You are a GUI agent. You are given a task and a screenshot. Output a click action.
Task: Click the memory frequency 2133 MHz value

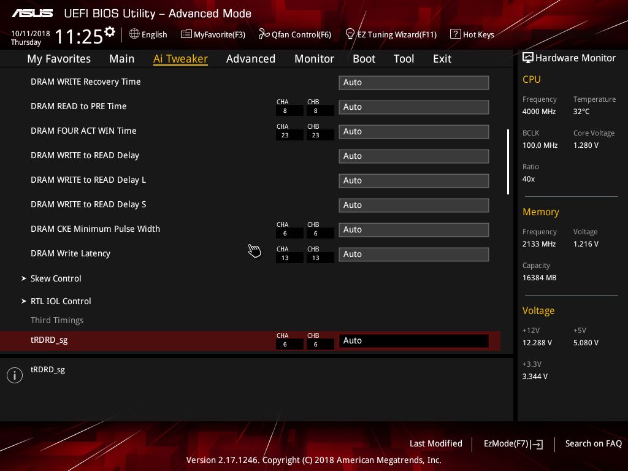538,244
